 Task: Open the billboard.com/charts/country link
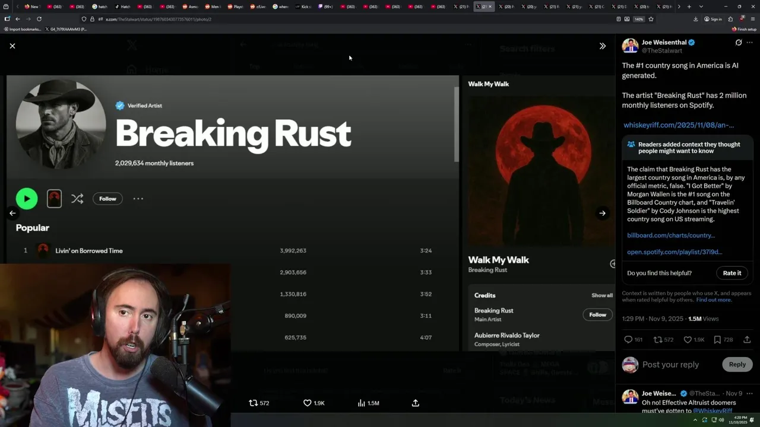[x=671, y=235]
